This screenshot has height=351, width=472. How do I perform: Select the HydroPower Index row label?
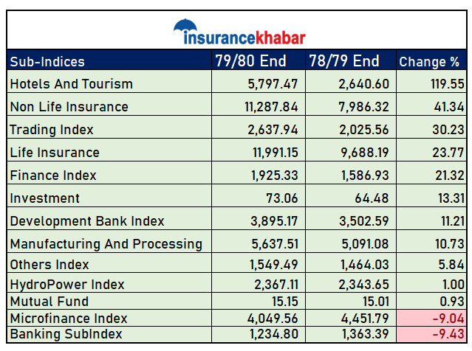pyautogui.click(x=67, y=285)
